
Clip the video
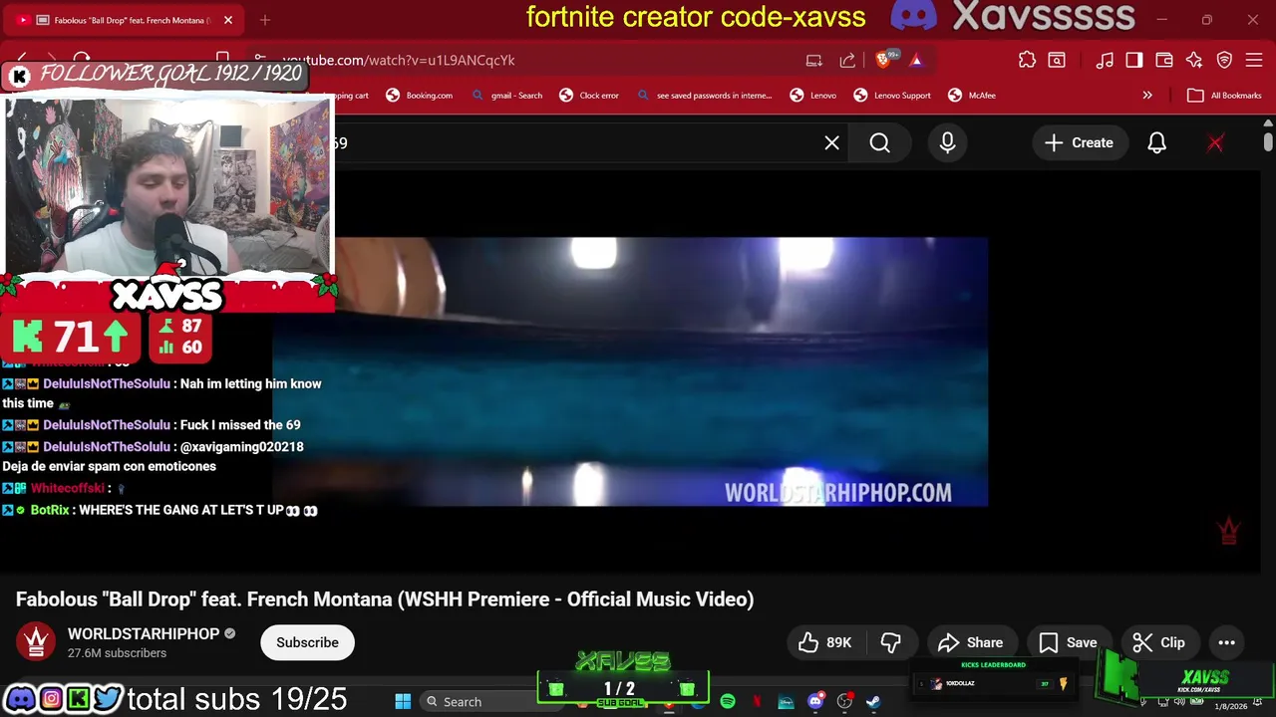pyautogui.click(x=1160, y=642)
